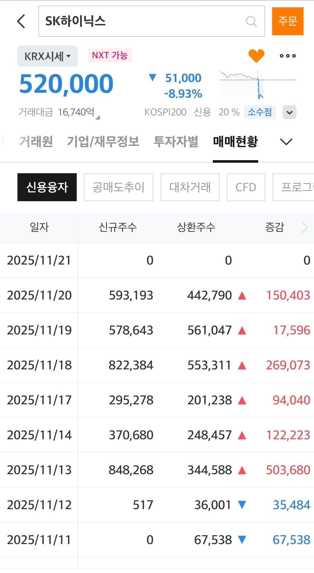
Task: Toggle the orange heart favorite icon
Action: coord(256,56)
